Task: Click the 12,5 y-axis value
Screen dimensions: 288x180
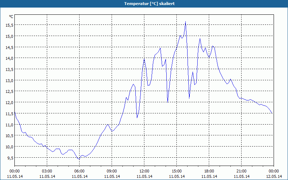Action: pyautogui.click(x=9, y=91)
